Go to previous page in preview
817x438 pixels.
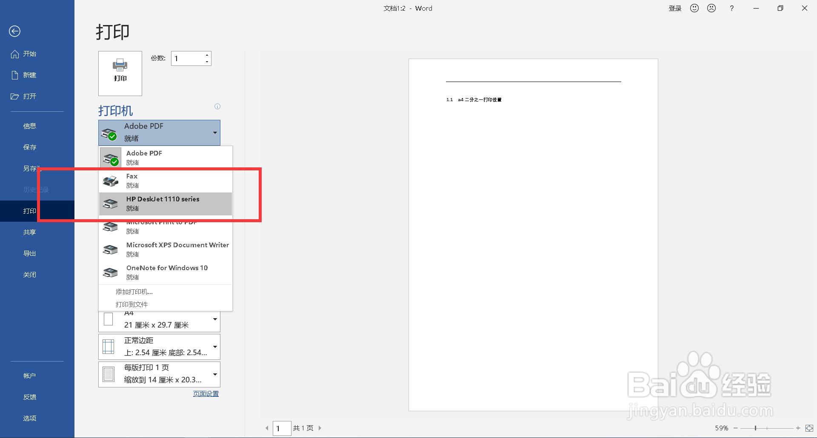pos(267,428)
